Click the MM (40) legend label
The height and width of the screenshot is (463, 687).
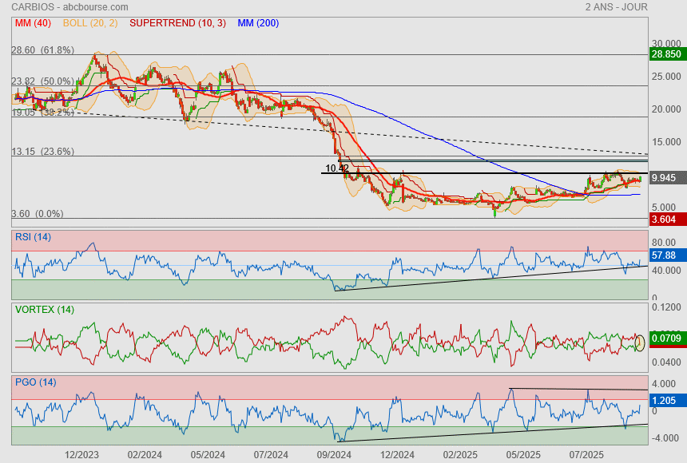point(33,23)
